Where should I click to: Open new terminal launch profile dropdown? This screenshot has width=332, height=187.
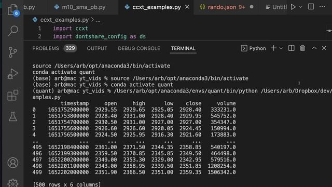281,48
